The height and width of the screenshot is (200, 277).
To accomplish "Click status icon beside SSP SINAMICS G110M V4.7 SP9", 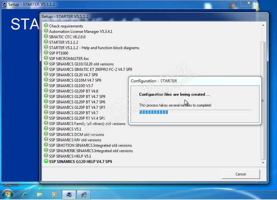I will click(x=46, y=80).
